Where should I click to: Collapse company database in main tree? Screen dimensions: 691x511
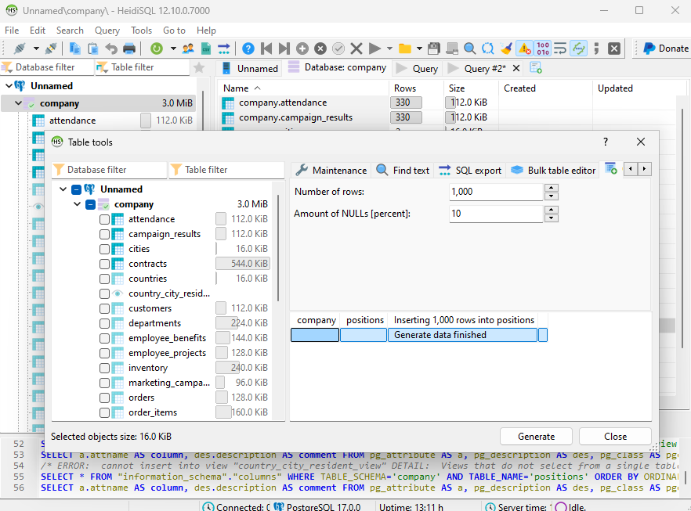(18, 103)
